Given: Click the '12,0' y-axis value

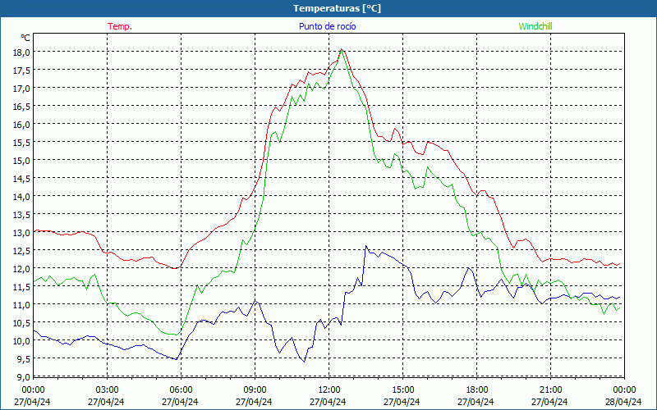Looking at the screenshot, I should (x=22, y=269).
